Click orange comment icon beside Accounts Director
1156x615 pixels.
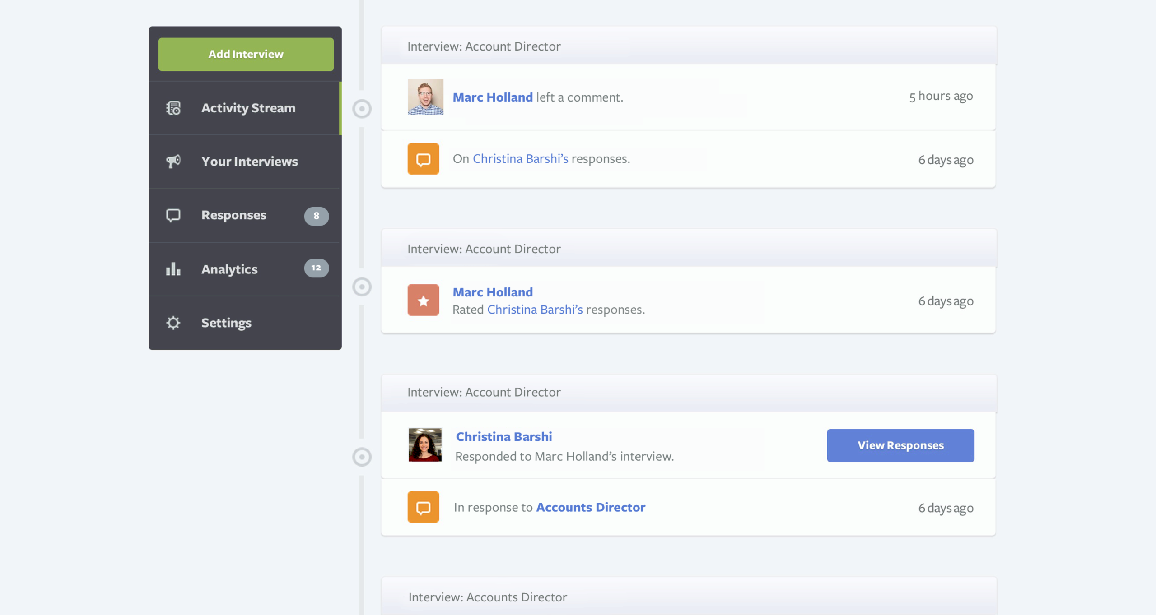423,507
